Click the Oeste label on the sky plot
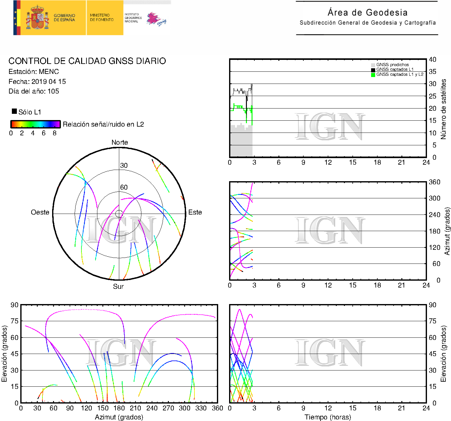Viewport: 451px width, 421px height. (40, 212)
